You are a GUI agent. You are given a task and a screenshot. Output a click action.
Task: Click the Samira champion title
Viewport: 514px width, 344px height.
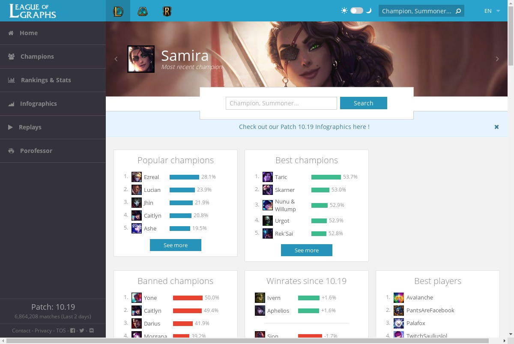pos(185,55)
